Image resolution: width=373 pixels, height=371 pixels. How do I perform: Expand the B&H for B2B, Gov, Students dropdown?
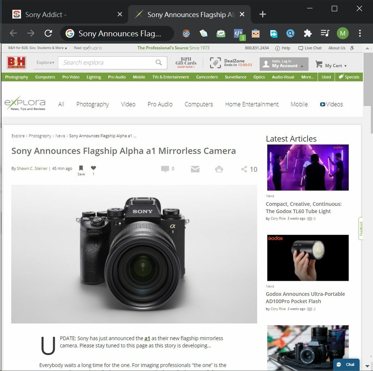point(38,48)
